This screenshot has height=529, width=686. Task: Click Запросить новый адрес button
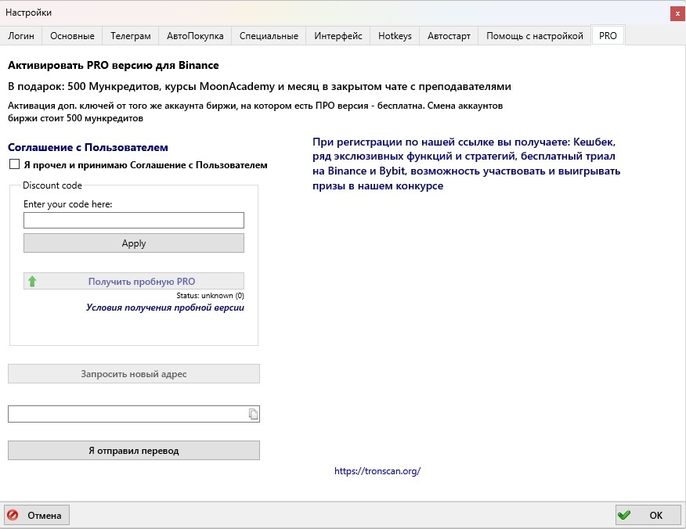[x=134, y=374]
